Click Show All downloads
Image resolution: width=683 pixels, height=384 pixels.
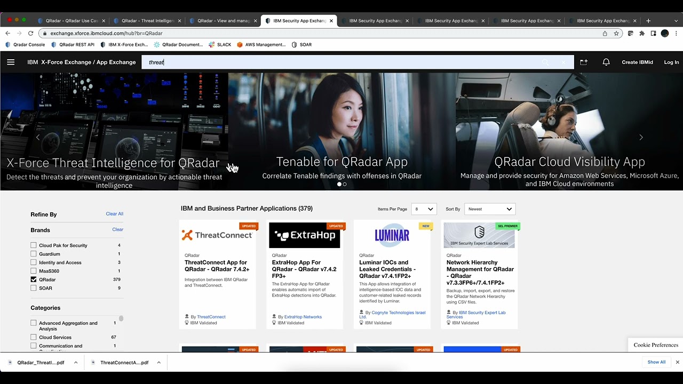[x=656, y=362]
